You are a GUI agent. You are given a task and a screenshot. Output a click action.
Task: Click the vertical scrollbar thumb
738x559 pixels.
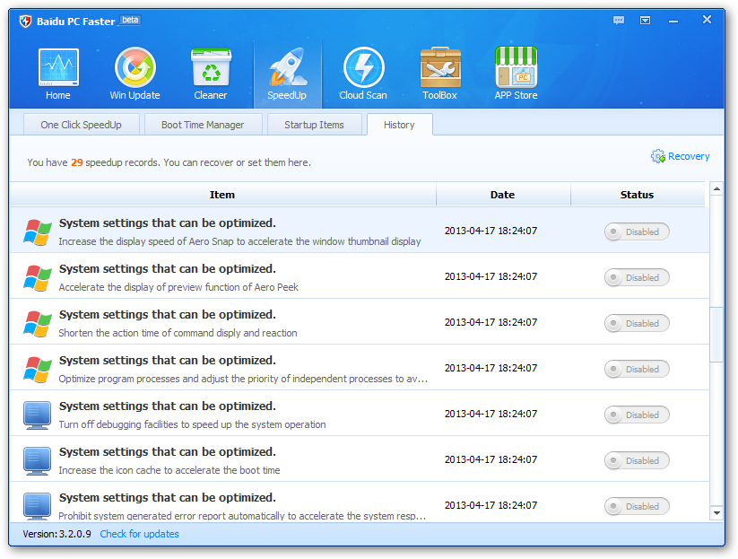pyautogui.click(x=716, y=335)
